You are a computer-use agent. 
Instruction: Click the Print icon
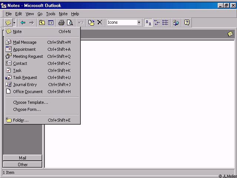click(x=61, y=23)
